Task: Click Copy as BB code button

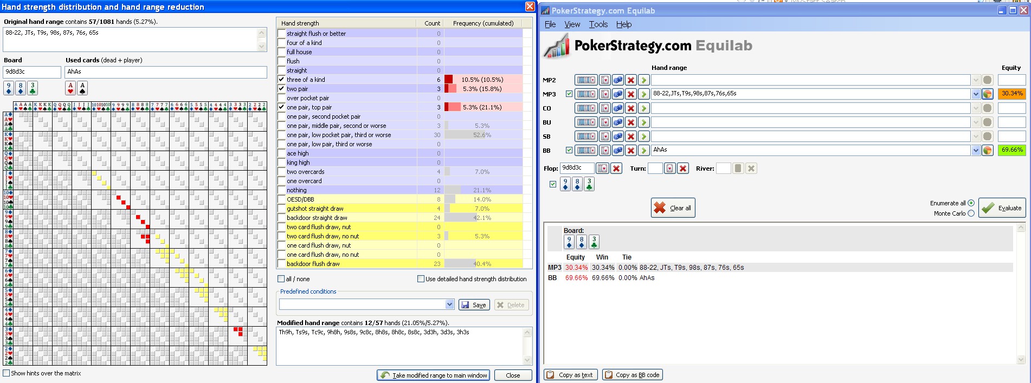Action: (x=633, y=375)
